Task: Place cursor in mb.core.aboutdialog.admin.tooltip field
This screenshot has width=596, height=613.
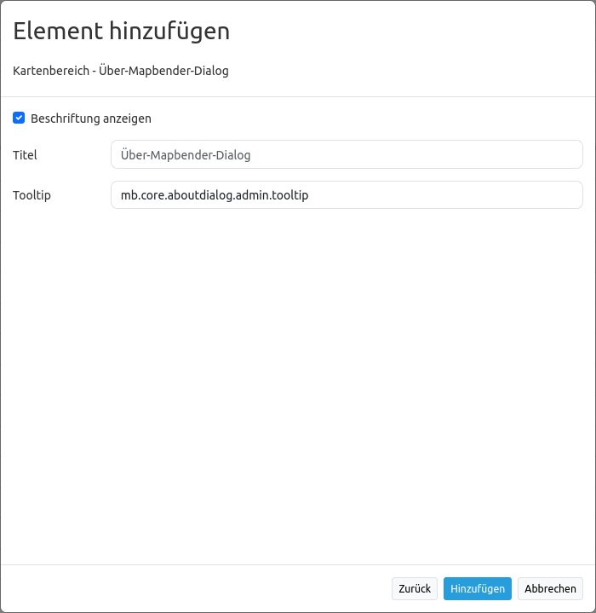Action: click(347, 195)
